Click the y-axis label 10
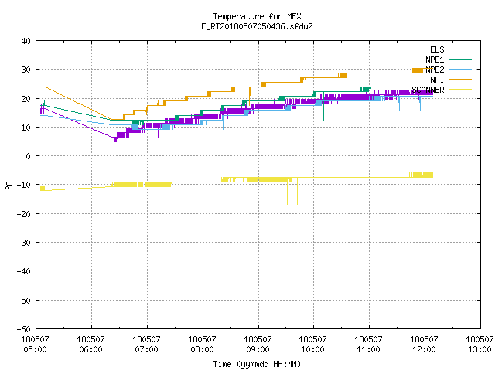Screen dimensions: 495x371 coord(26,128)
